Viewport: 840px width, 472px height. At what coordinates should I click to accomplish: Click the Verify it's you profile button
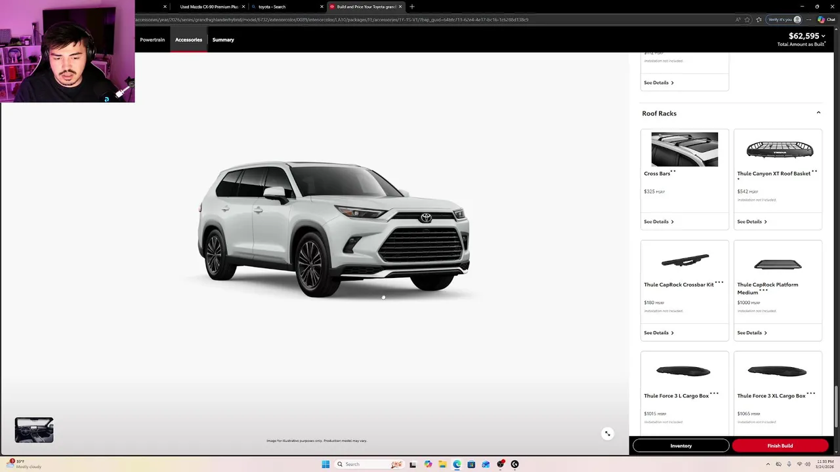click(x=784, y=20)
